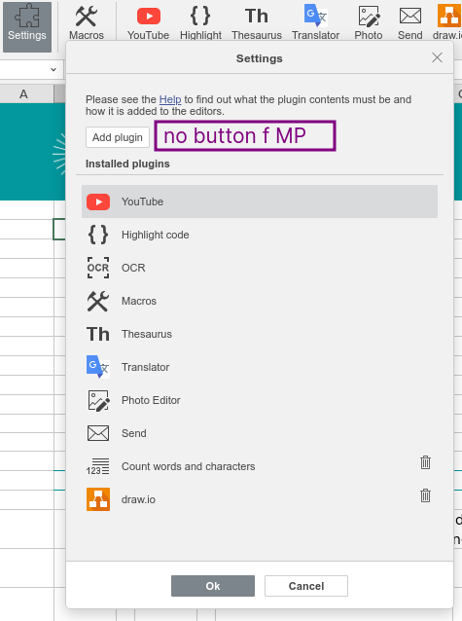Open the Translator plugin in toolbar

pos(315,23)
